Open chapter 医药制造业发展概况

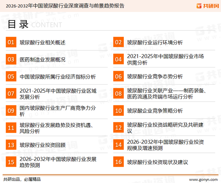[42, 59]
